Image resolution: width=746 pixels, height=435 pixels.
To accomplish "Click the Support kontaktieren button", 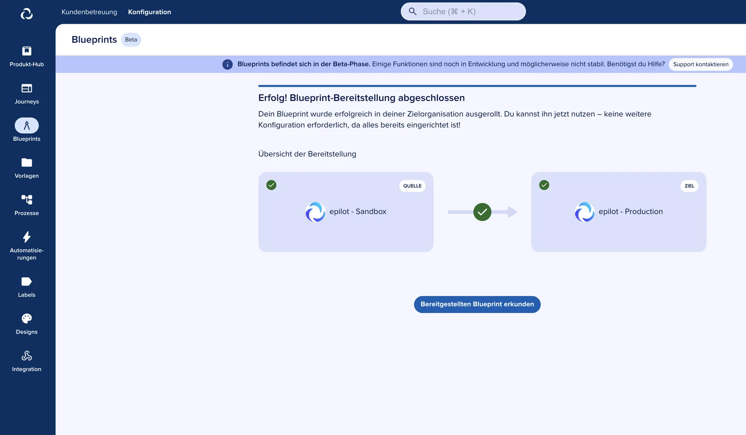I will [x=701, y=64].
